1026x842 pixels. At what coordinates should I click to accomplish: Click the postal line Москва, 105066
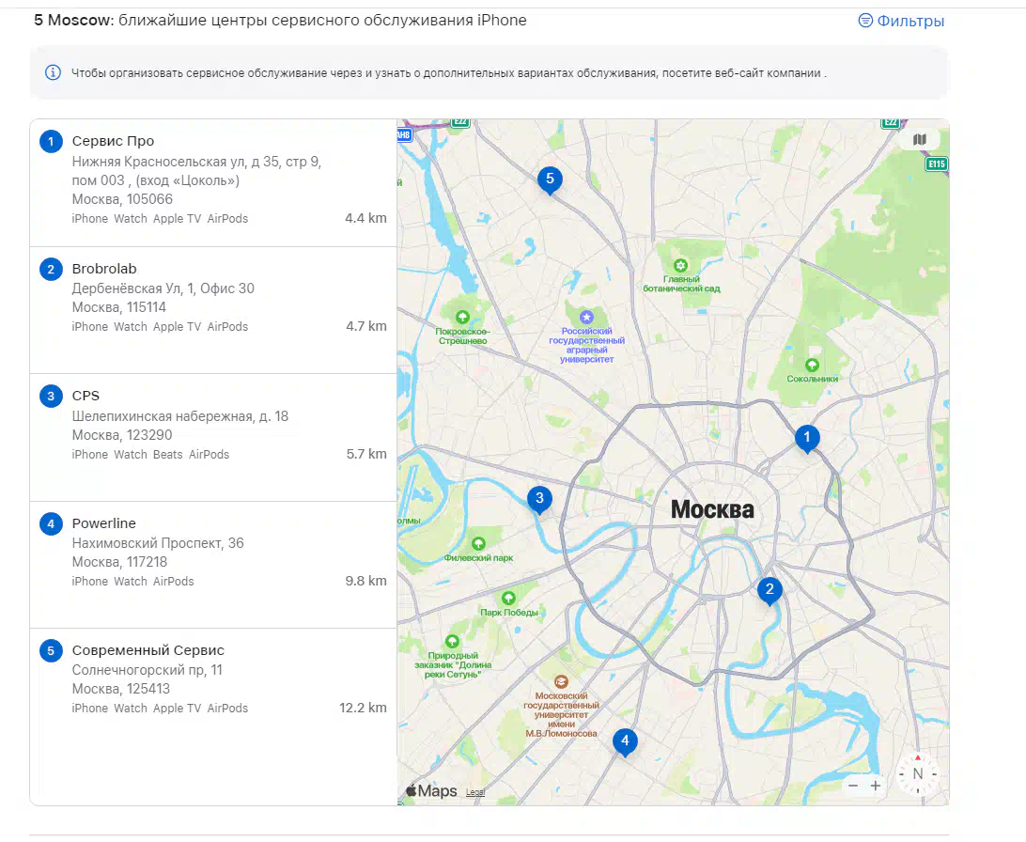coord(122,199)
